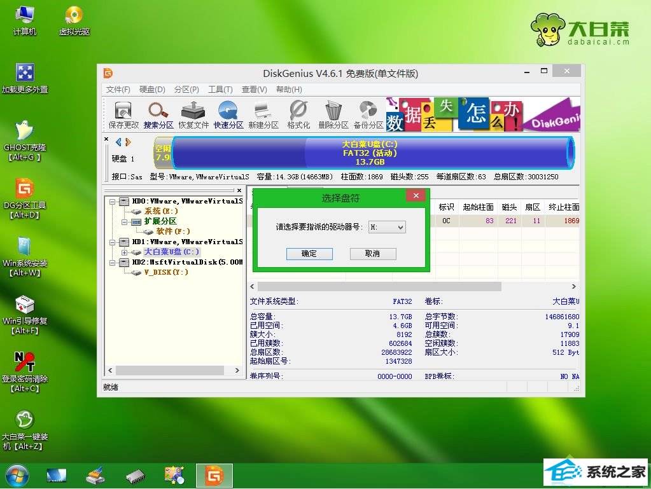651x489 pixels.
Task: Open the Tools (工具) menu
Action: (x=220, y=90)
